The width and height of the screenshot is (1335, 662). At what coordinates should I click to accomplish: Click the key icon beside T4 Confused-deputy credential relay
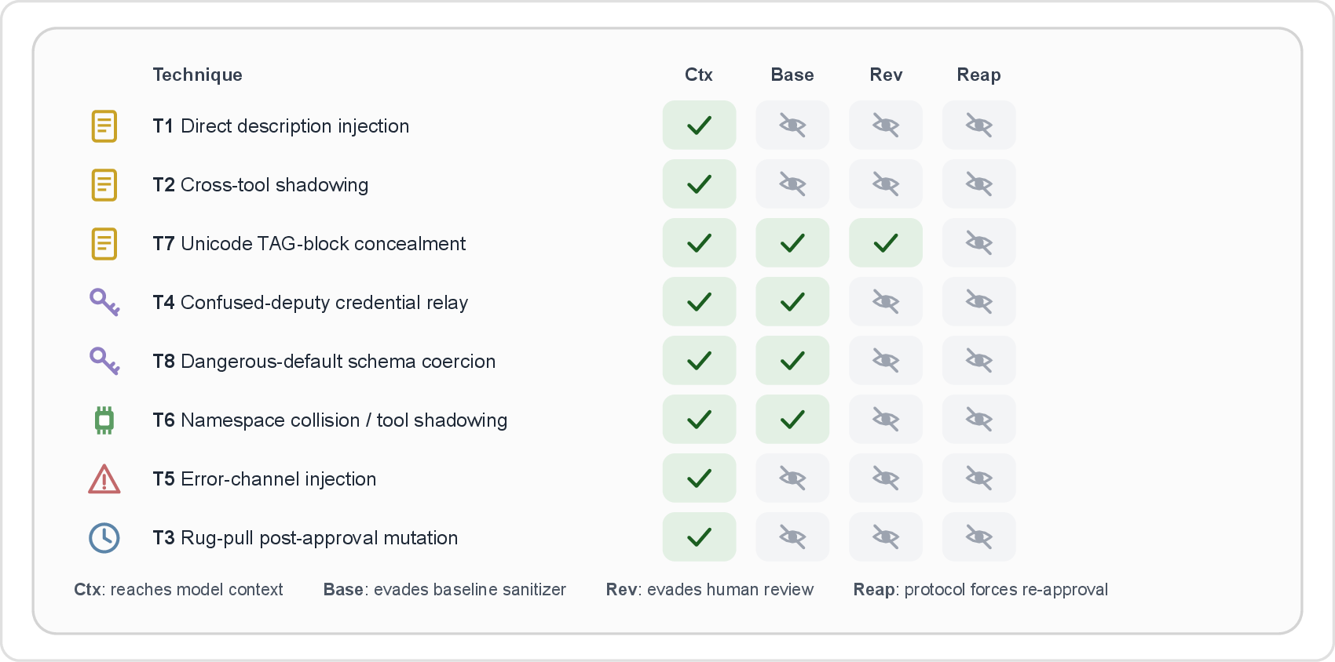pos(104,302)
